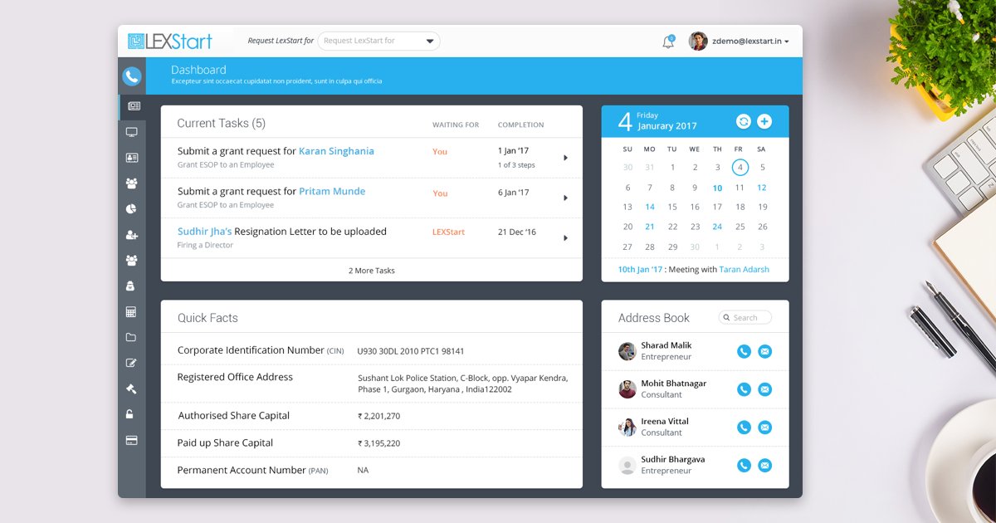Image resolution: width=996 pixels, height=523 pixels.
Task: Click the '1 of 3 steps' text
Action: coord(516,165)
